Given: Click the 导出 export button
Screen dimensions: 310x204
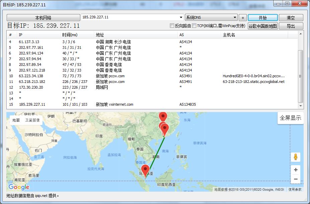Looking at the screenshot, I should pyautogui.click(x=291, y=26).
